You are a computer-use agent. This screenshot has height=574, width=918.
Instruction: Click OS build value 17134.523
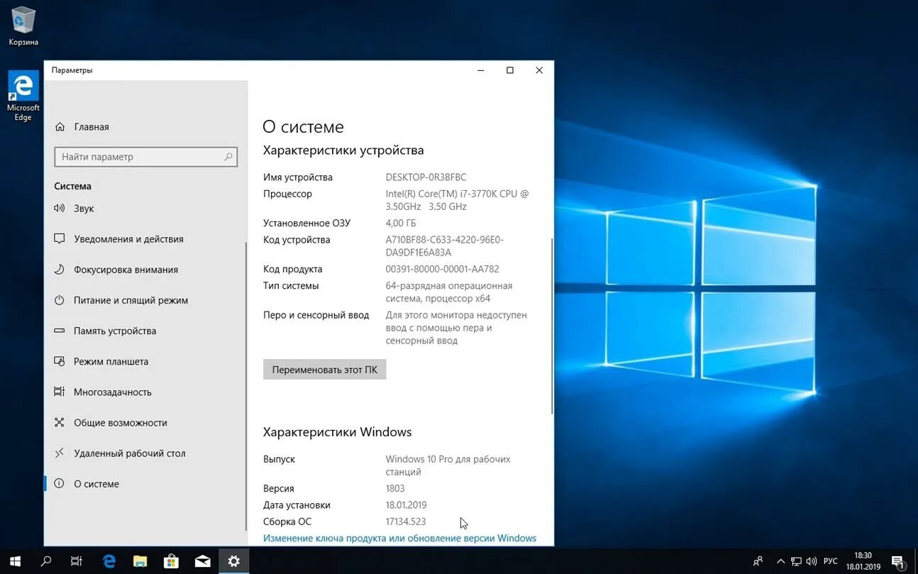pos(406,521)
